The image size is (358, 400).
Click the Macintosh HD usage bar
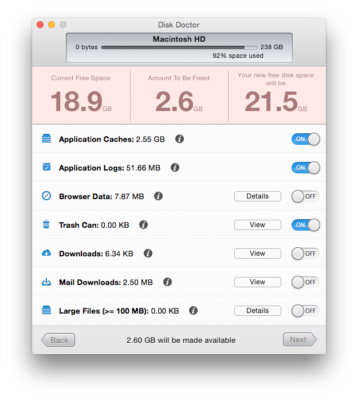[179, 47]
